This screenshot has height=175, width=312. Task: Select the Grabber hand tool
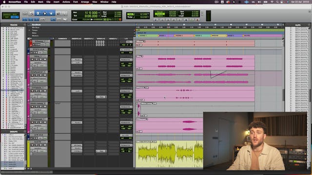coord(51,14)
